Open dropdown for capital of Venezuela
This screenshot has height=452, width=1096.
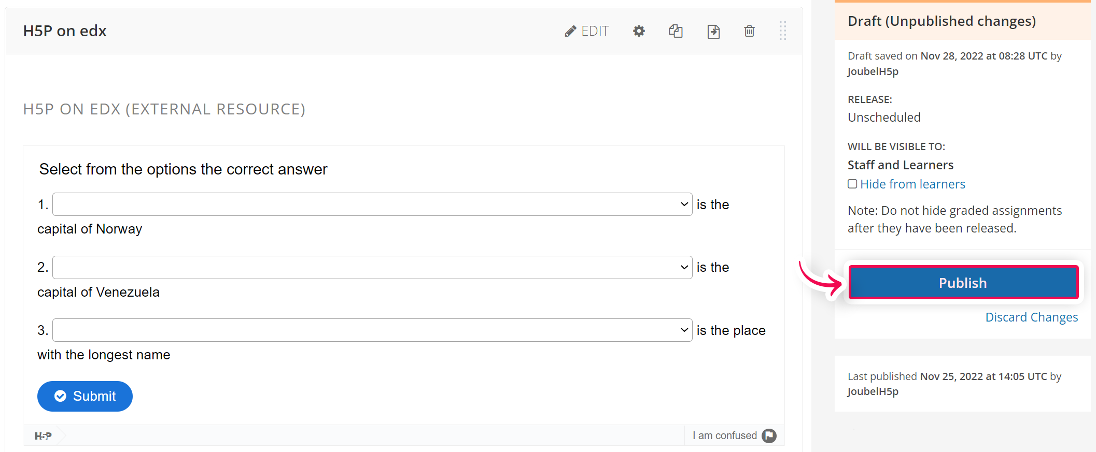372,267
